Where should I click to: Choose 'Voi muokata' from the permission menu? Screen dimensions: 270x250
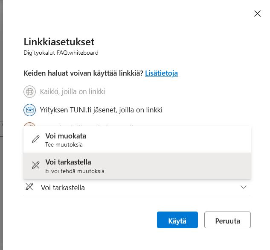(x=65, y=136)
